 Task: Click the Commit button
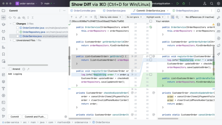coord(15,117)
